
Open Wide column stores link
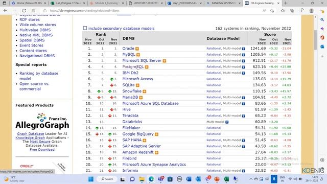tap(38, 25)
